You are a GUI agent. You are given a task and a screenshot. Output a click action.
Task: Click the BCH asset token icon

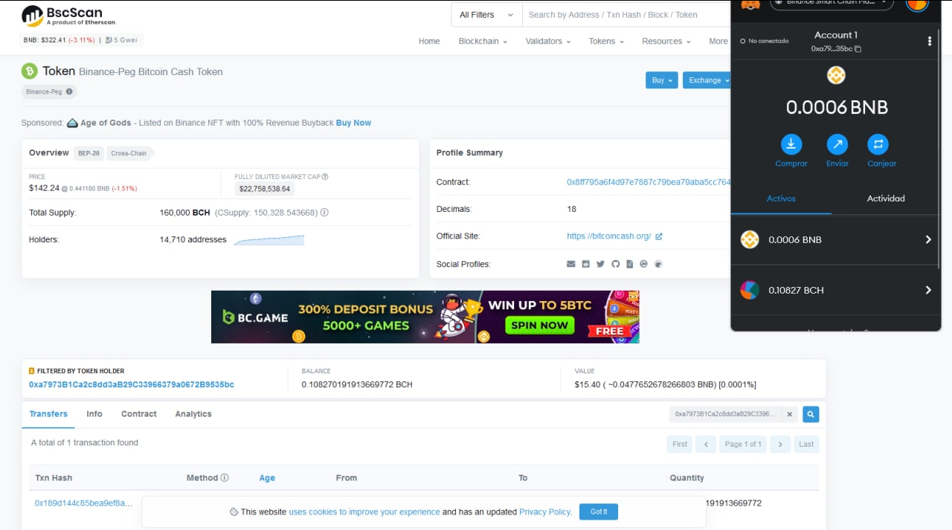750,290
